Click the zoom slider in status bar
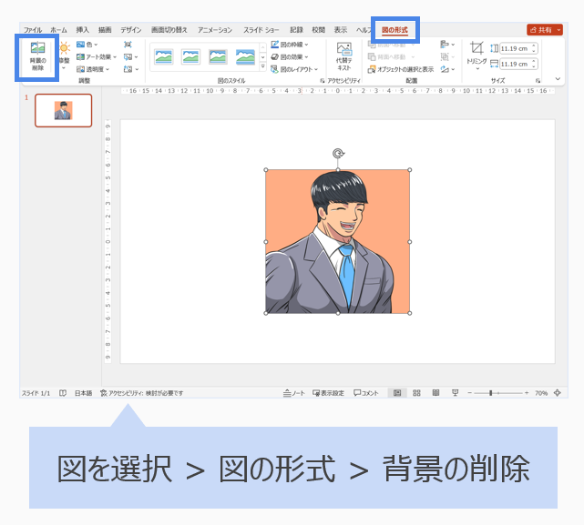 pos(491,393)
